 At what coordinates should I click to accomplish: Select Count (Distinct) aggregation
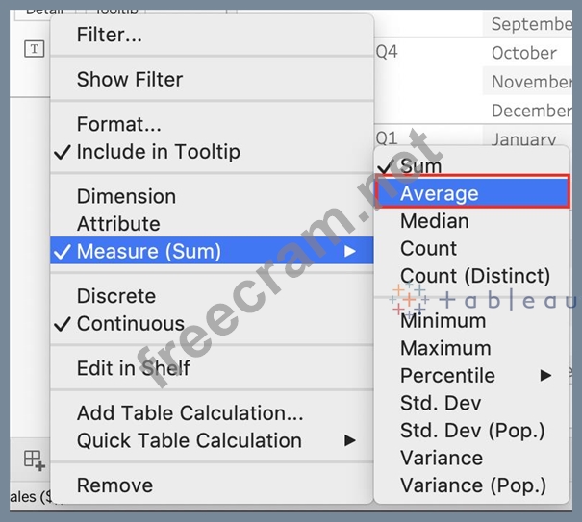pyautogui.click(x=475, y=276)
